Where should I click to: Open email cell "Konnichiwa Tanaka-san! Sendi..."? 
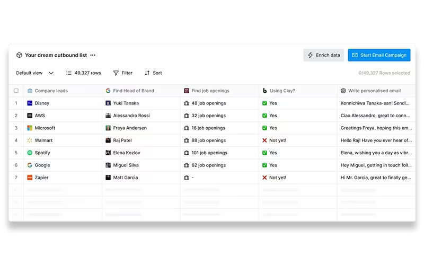click(376, 103)
